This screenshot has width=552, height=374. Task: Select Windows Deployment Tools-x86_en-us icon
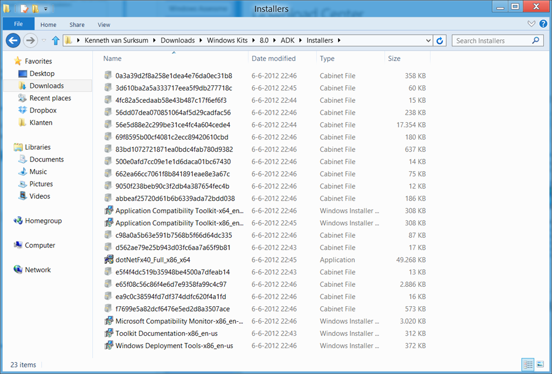pos(108,345)
